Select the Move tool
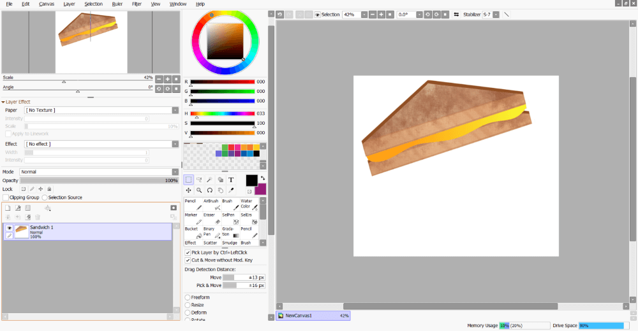638x331 pixels. 188,190
